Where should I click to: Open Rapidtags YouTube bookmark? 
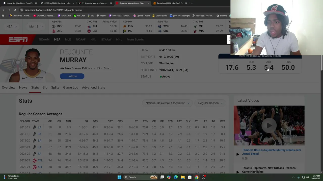(x=203, y=16)
